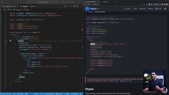
Task: Click the Synchronize Changes status item
Action: coord(10,94)
